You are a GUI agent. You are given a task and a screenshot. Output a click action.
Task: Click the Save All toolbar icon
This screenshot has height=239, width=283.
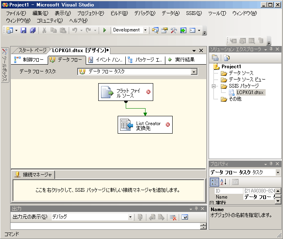pos(33,30)
